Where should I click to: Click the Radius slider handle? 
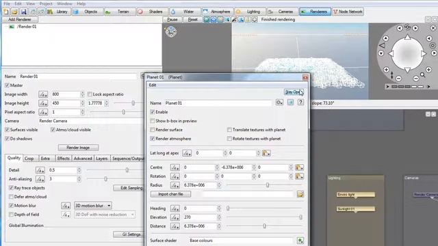tap(268, 185)
